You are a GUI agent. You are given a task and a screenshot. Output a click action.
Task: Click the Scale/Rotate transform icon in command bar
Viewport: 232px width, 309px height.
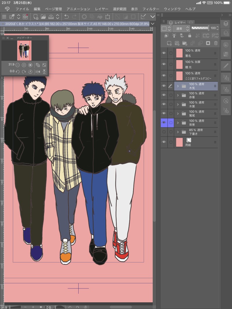(x=108, y=17)
